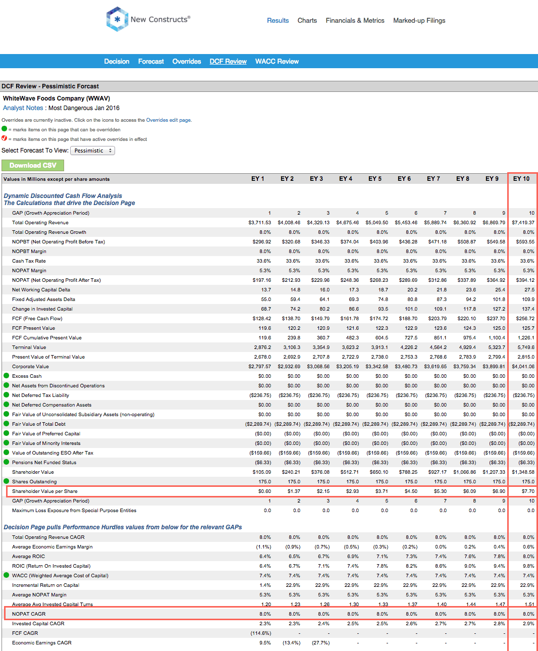
Task: Click override icon for Fair Value of Minority Interests
Action: 7,443
